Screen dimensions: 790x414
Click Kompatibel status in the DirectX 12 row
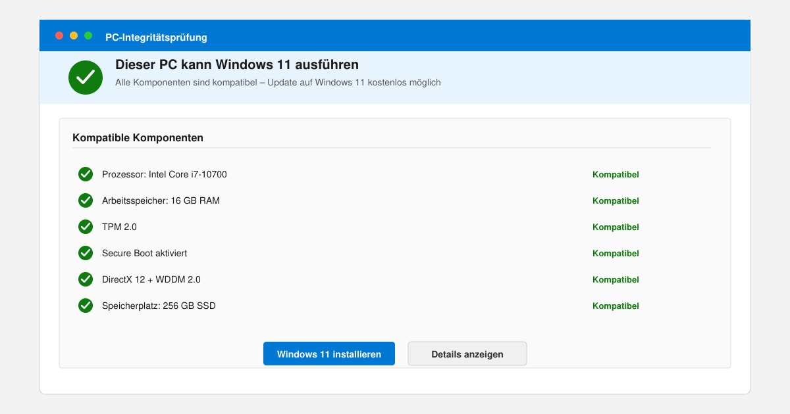[616, 280]
